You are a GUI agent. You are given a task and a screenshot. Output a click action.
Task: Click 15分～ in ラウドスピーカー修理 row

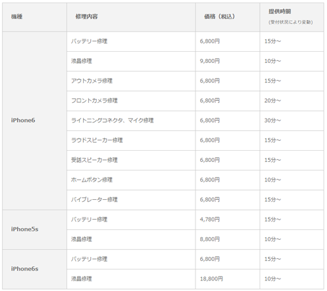tap(273, 140)
